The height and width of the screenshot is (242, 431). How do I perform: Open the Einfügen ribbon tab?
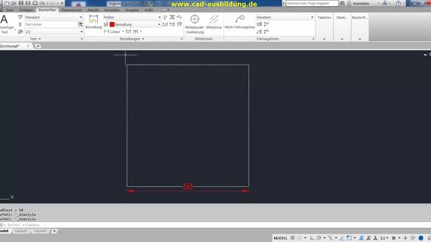(26, 10)
